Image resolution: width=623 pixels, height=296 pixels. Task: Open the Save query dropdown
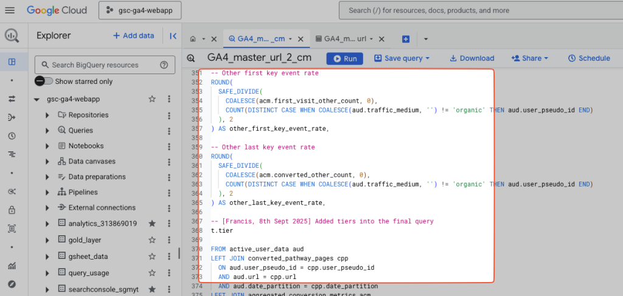(402, 58)
